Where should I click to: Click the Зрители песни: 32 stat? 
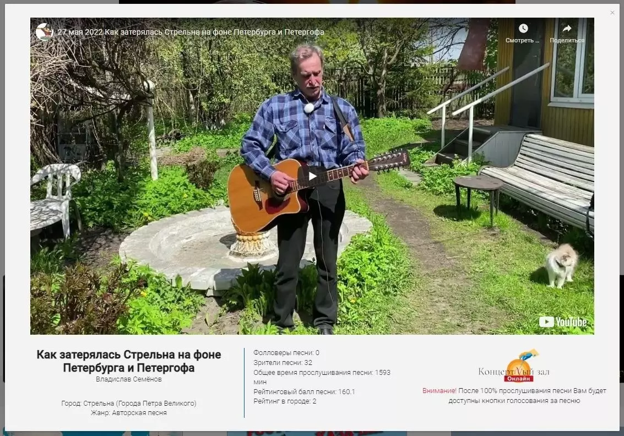[283, 362]
